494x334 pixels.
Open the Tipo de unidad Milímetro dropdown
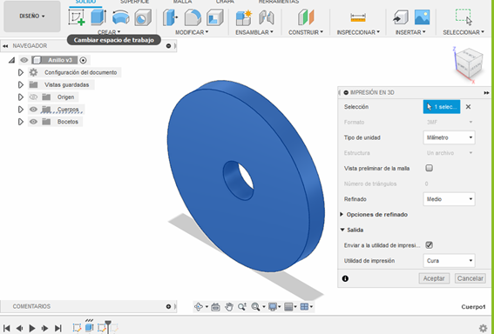[x=449, y=137]
